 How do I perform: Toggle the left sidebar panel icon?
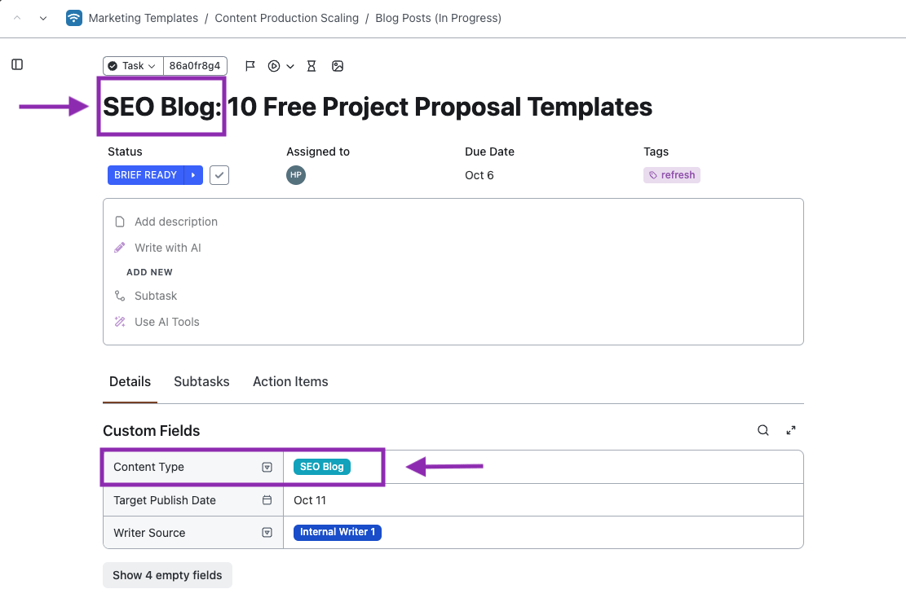click(17, 64)
